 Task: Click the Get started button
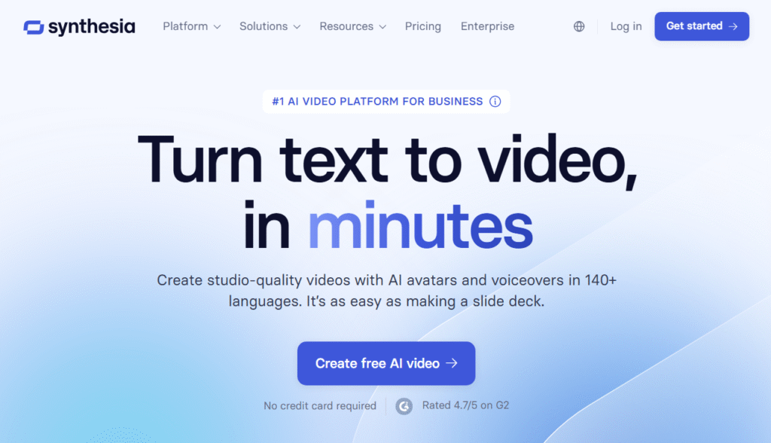click(x=702, y=26)
